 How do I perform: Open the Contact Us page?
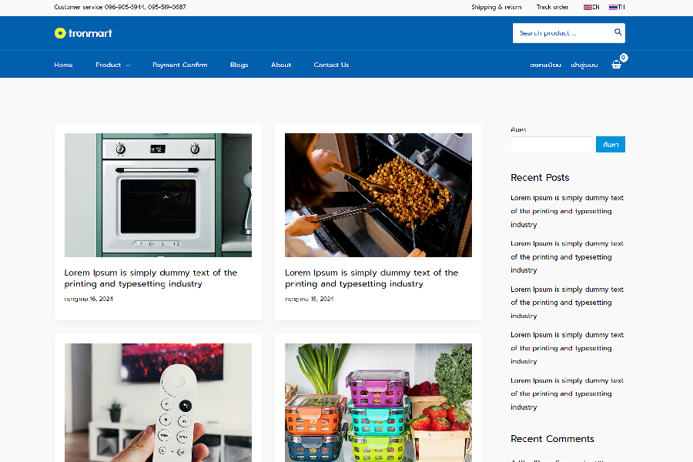click(x=331, y=65)
